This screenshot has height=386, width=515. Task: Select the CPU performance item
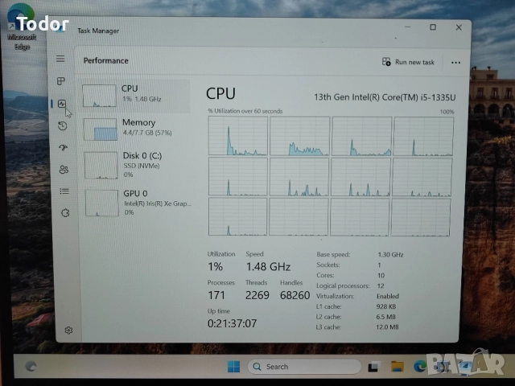pos(136,95)
